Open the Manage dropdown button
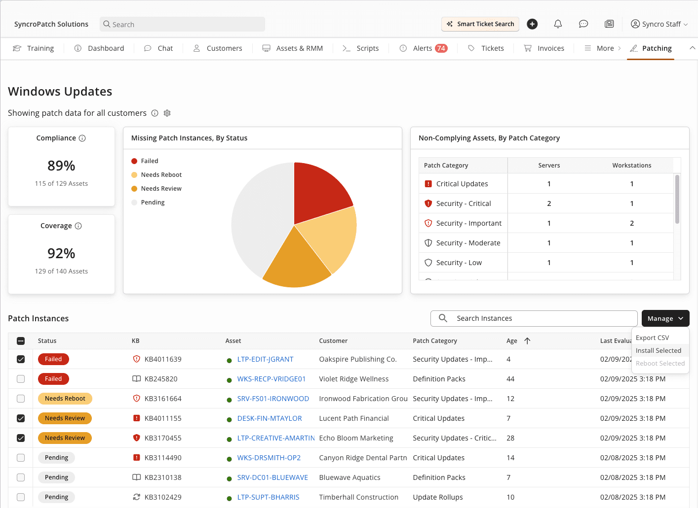This screenshot has width=698, height=508. click(665, 318)
